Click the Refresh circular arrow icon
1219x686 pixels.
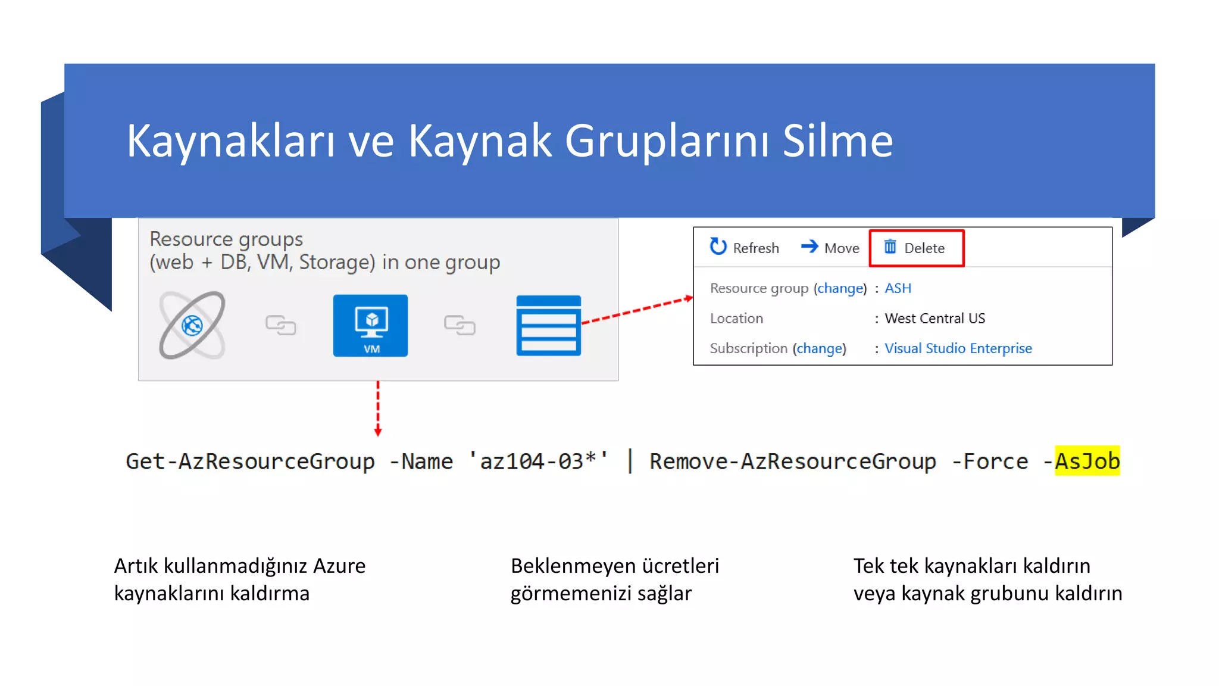click(718, 247)
